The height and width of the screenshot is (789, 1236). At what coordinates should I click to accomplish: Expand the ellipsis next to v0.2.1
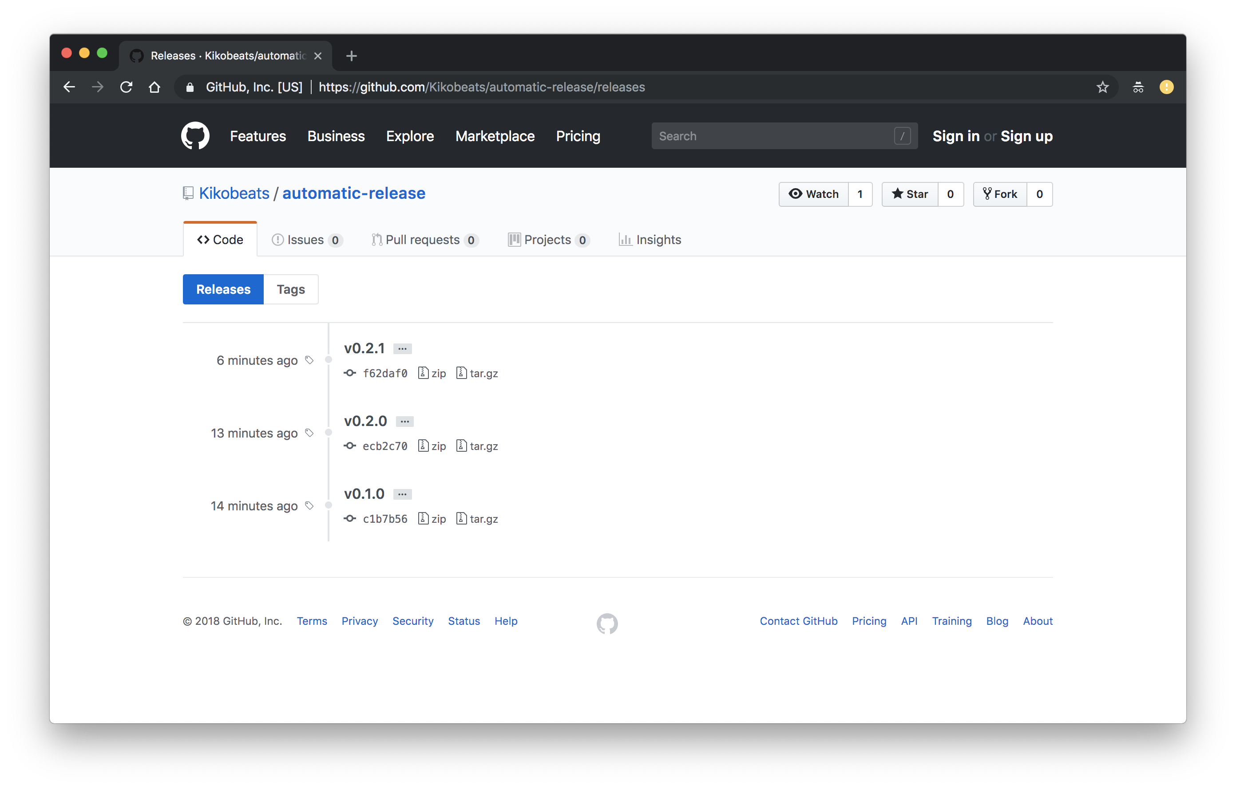tap(402, 349)
